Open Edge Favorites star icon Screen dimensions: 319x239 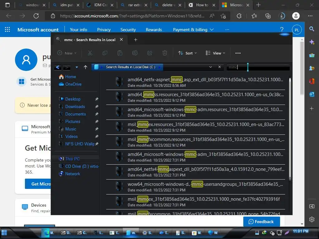254,16
